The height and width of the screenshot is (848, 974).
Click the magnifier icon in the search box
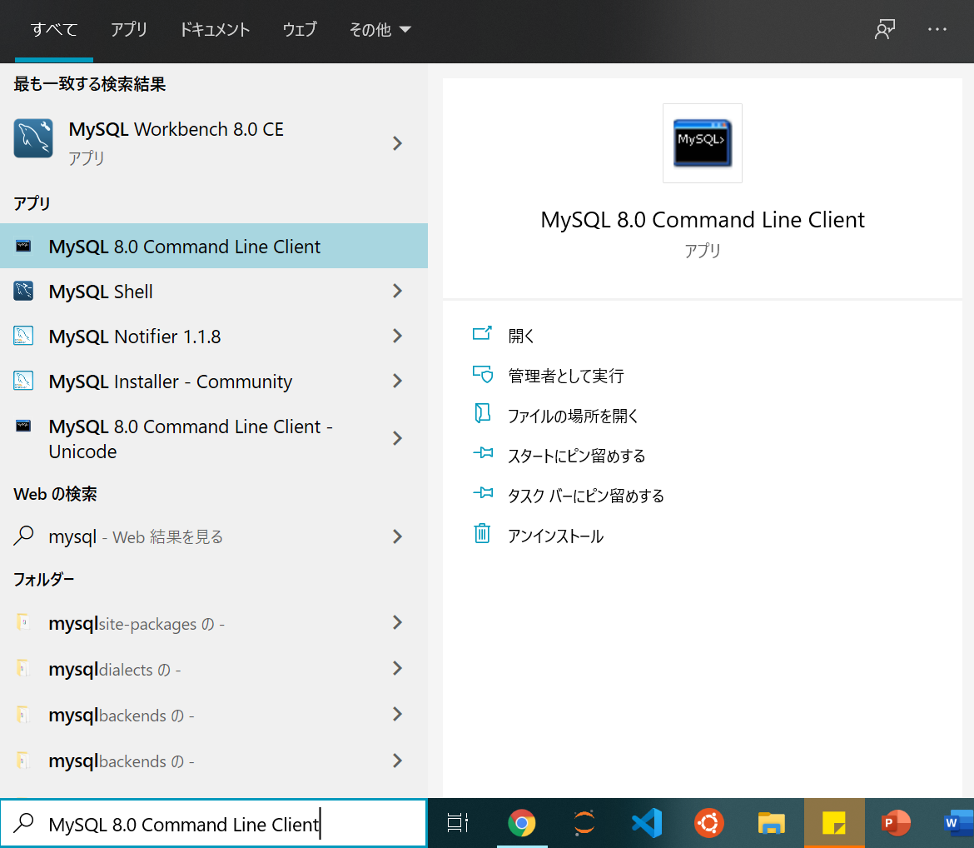[x=23, y=823]
